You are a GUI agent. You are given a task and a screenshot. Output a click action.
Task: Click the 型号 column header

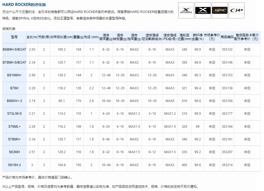point(14,37)
